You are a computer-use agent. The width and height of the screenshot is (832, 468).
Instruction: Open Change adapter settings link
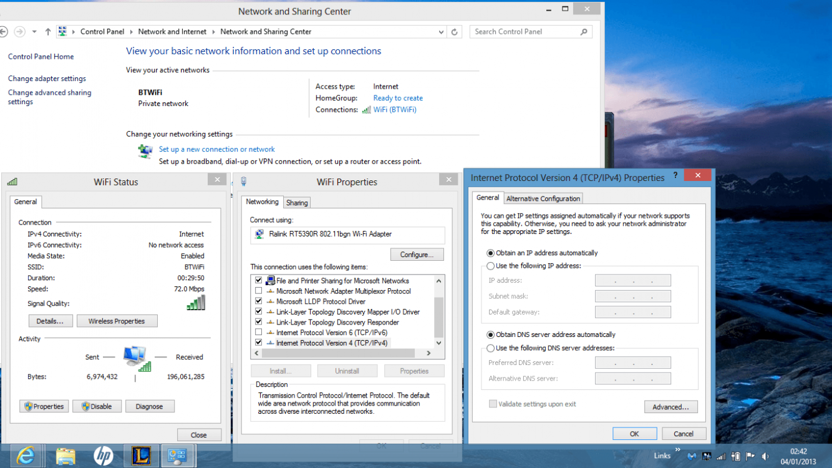click(47, 79)
